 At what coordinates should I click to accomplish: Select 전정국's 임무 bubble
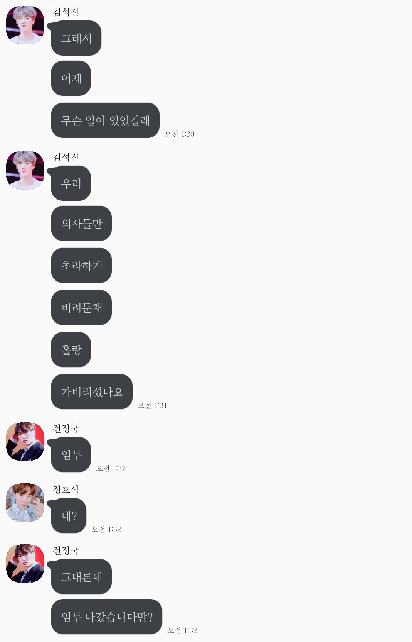(x=71, y=454)
